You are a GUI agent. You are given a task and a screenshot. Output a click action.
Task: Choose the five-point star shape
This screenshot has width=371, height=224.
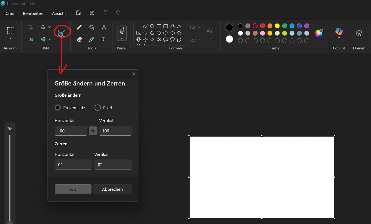[x=152, y=39]
